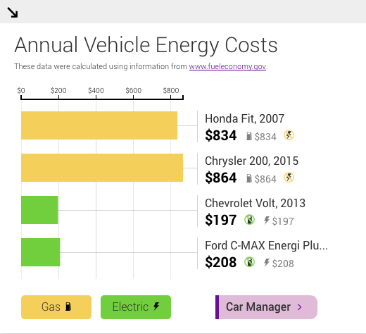Click the lightning icon in Electric button
366x334 pixels.
(x=156, y=307)
